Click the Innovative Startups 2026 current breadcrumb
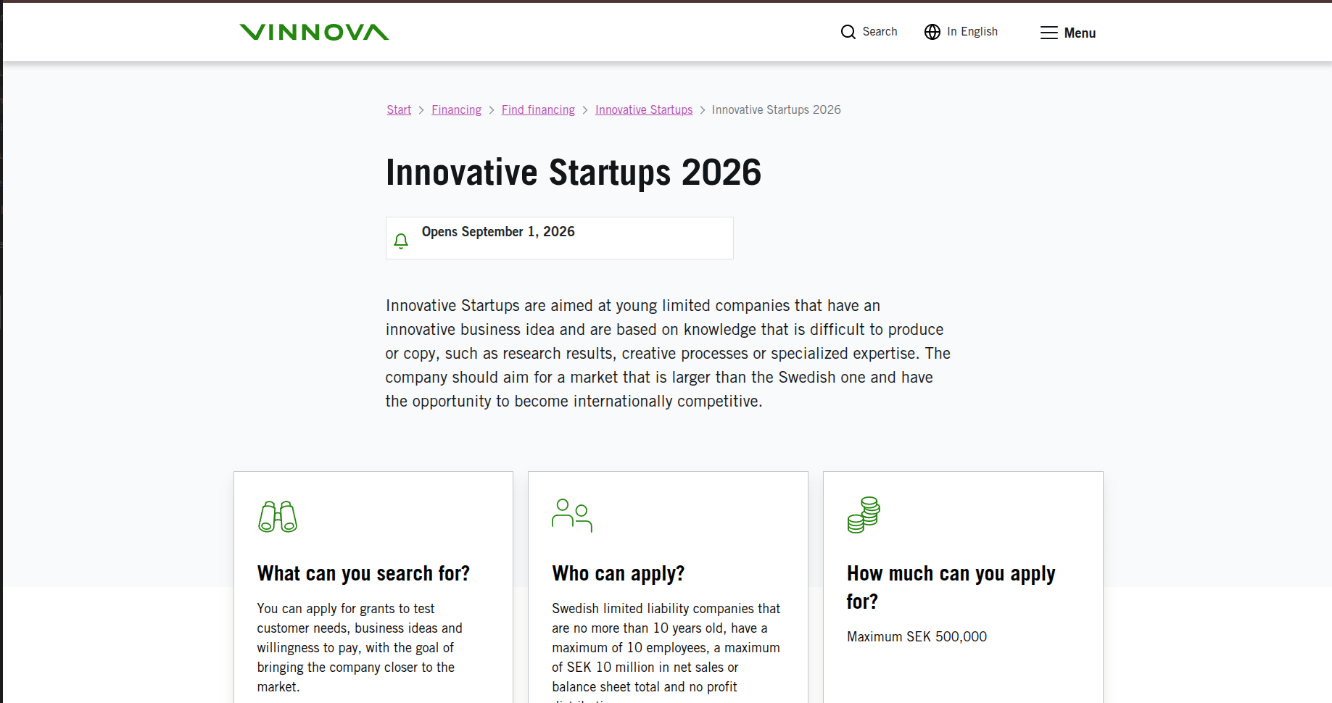Viewport: 1332px width, 703px height. pyautogui.click(x=776, y=109)
